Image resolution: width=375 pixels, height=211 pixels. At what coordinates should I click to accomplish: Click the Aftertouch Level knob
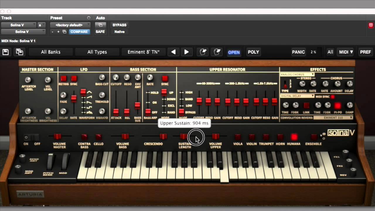coord(28,80)
